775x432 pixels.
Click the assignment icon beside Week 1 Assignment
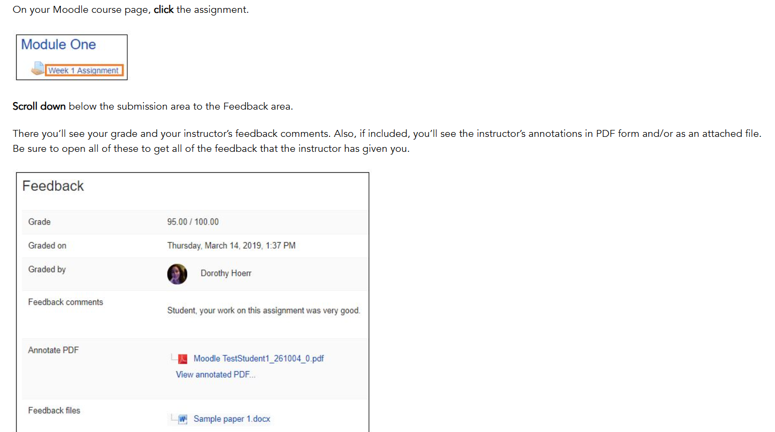37,69
